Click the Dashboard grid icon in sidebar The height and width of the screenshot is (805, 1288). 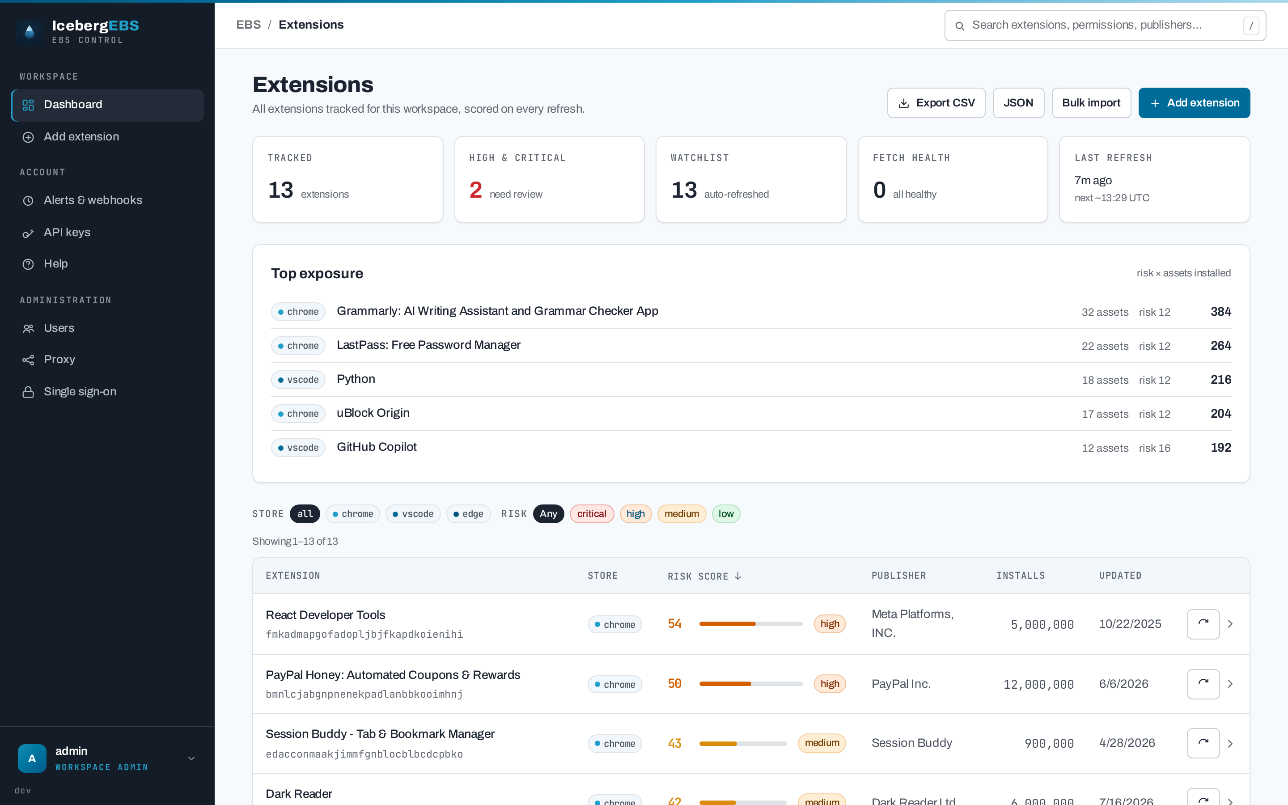[x=28, y=105]
